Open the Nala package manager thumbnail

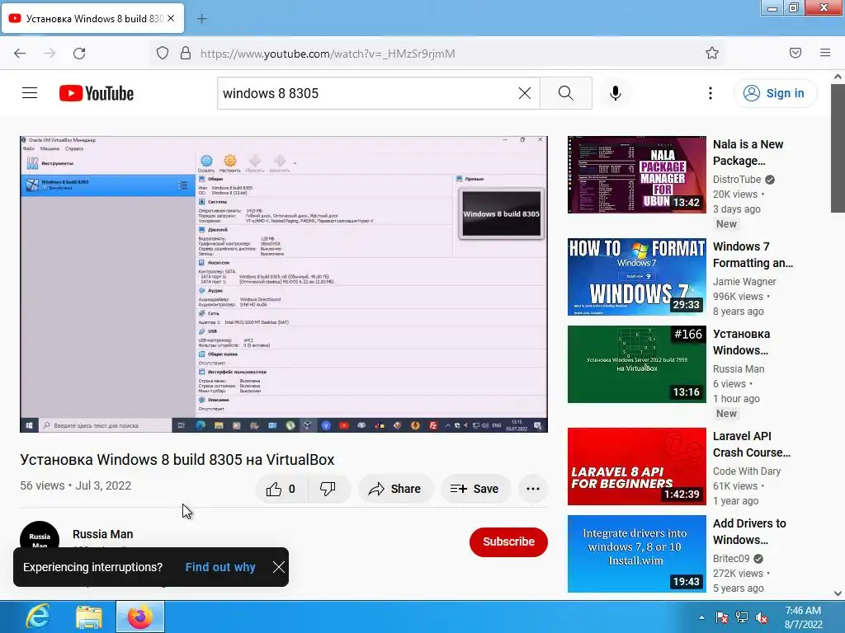(637, 175)
